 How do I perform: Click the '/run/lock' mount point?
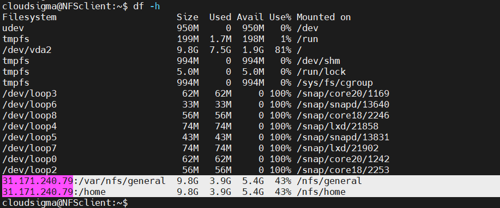321,72
